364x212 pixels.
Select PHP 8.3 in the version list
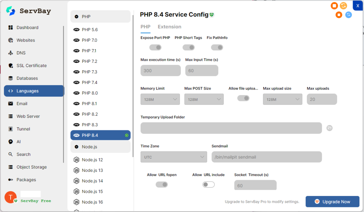click(90, 125)
